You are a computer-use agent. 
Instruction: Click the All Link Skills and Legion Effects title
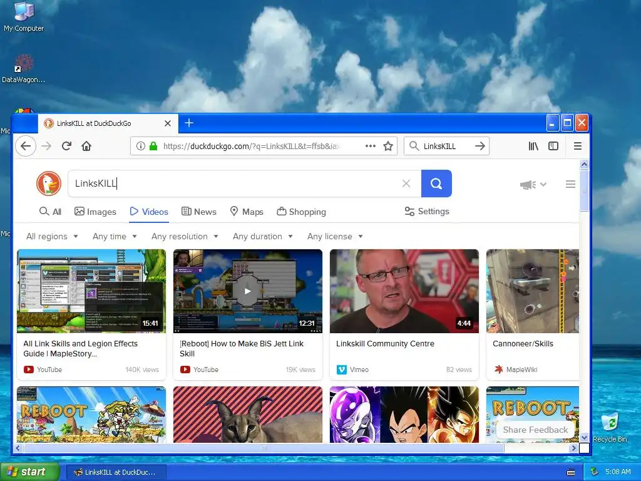click(x=81, y=348)
